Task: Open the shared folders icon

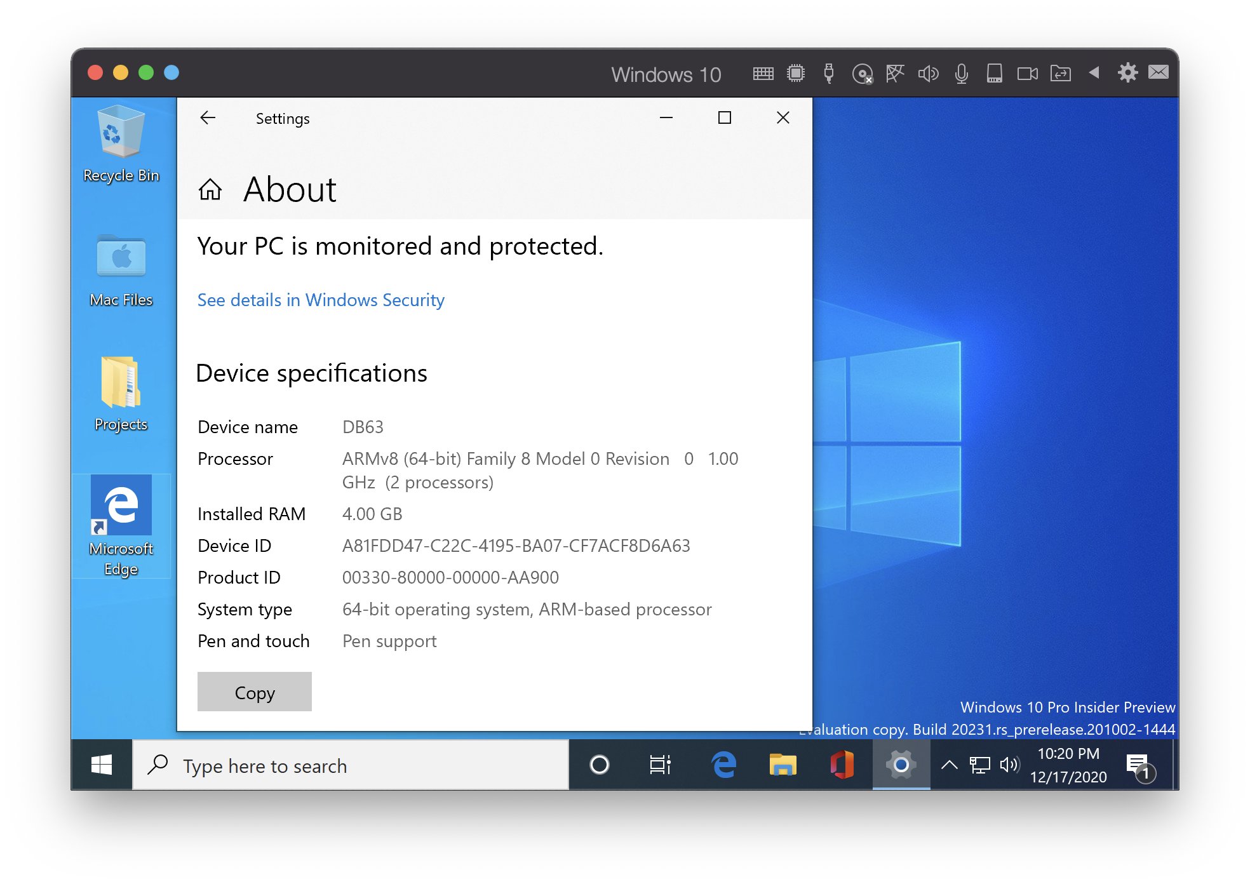Action: 1060,74
